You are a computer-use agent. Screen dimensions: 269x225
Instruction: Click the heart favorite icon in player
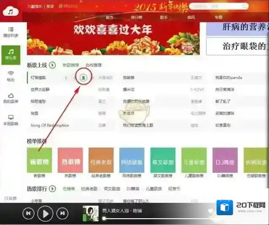211,211
